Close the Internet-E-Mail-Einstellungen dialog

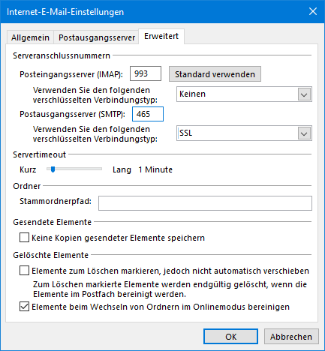point(313,11)
